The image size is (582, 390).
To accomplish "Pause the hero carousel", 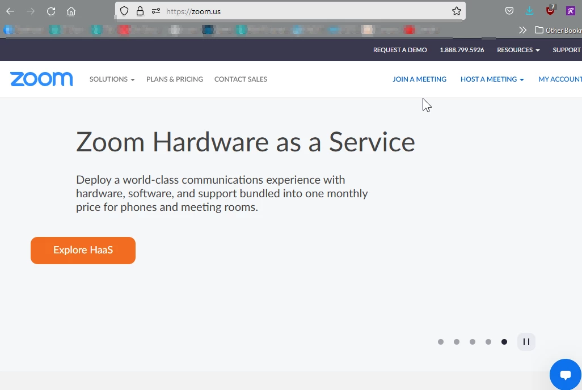I will (x=526, y=342).
